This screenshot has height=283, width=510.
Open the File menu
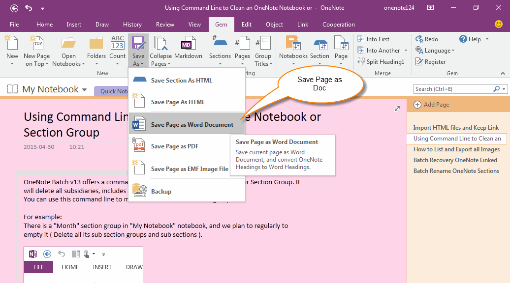point(14,25)
